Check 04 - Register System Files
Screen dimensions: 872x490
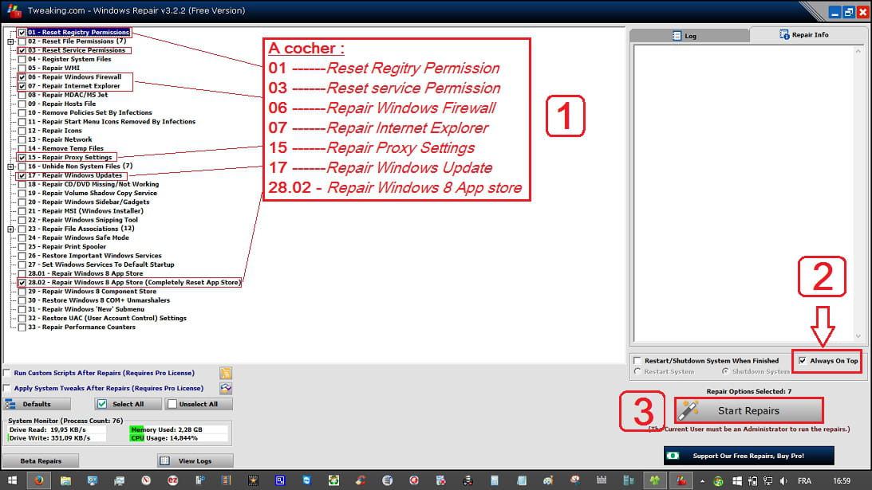click(x=22, y=60)
